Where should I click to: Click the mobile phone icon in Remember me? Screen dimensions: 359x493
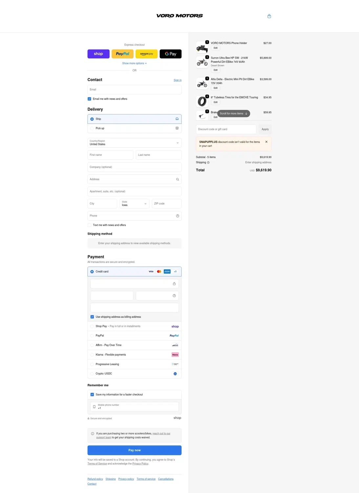tap(94, 407)
